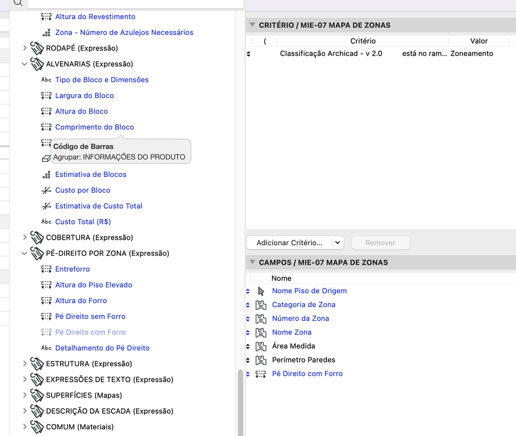The height and width of the screenshot is (436, 516).
Task: Click the search input field
Action: click(135, 3)
